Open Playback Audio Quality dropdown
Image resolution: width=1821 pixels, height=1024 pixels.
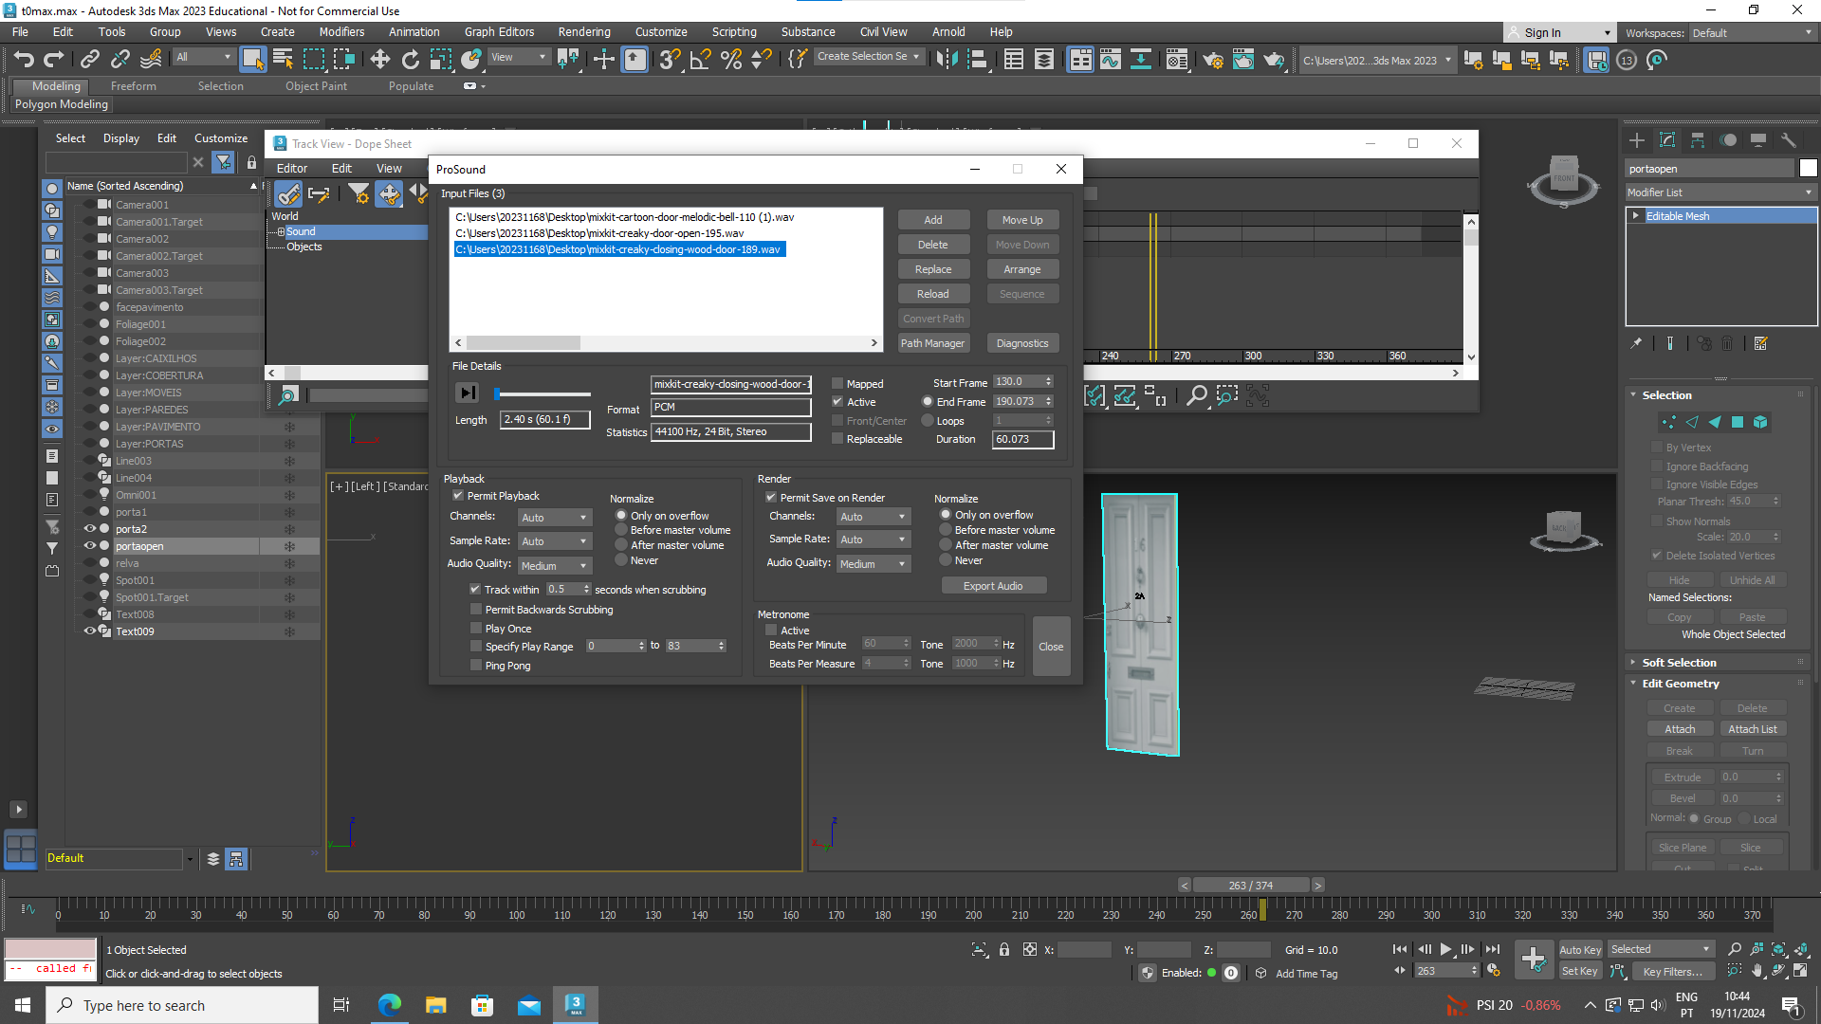(555, 566)
